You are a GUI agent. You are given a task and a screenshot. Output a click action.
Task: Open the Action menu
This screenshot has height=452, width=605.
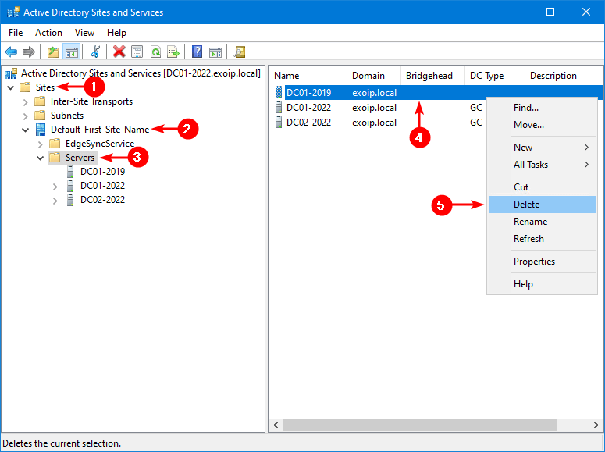(x=48, y=33)
